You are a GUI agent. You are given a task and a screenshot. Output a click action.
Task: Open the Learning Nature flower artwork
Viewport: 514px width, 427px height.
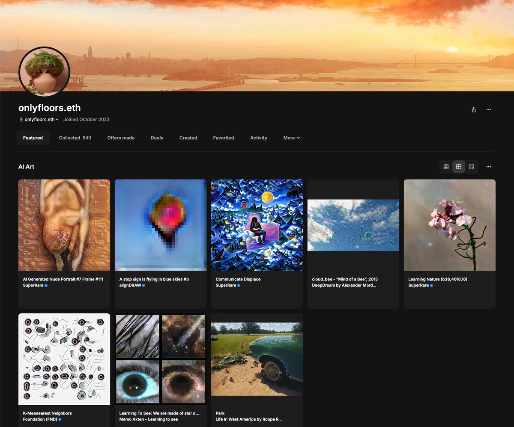[x=450, y=225]
